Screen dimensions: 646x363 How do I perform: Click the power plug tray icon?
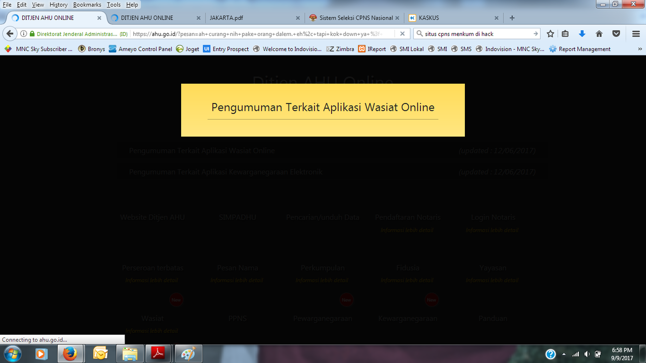pos(598,354)
